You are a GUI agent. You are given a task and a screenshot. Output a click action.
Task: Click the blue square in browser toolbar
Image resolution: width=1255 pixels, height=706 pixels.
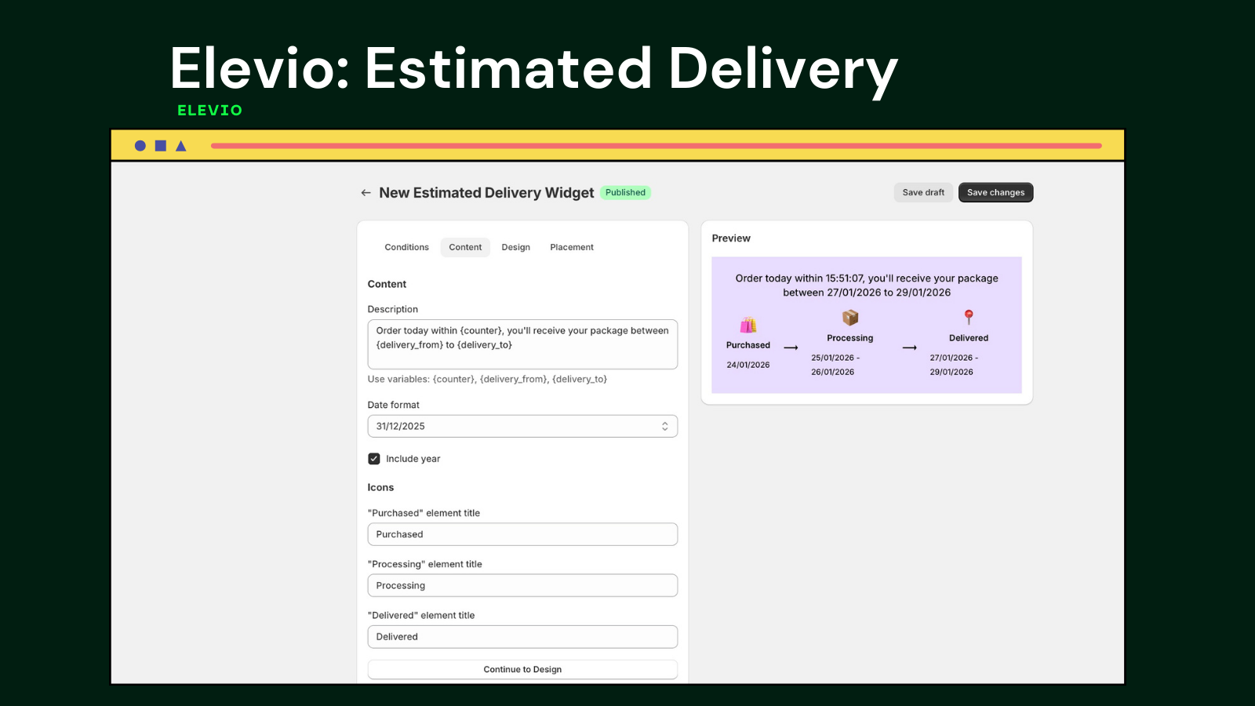tap(159, 145)
